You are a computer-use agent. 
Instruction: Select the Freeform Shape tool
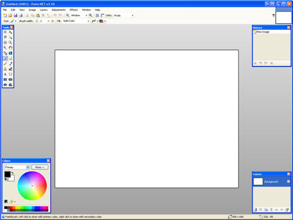tap(10, 85)
